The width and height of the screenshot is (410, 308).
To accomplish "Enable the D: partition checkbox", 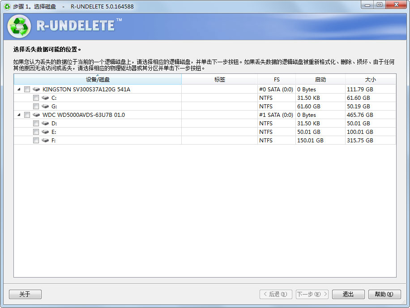I will [36, 124].
